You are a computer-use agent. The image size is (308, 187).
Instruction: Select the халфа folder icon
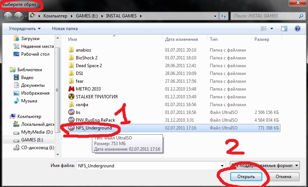pyautogui.click(x=71, y=105)
